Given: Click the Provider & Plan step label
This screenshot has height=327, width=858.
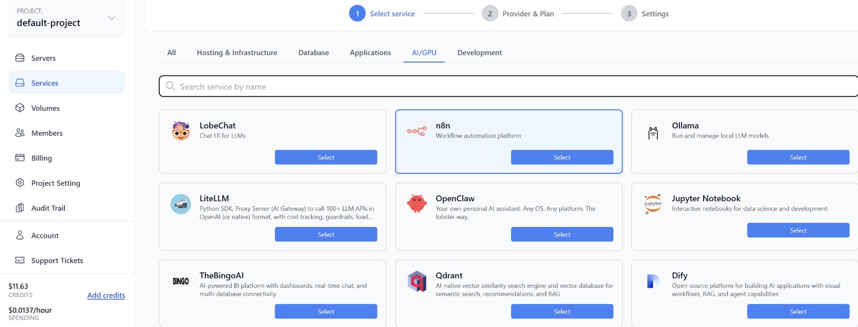Looking at the screenshot, I should 528,14.
